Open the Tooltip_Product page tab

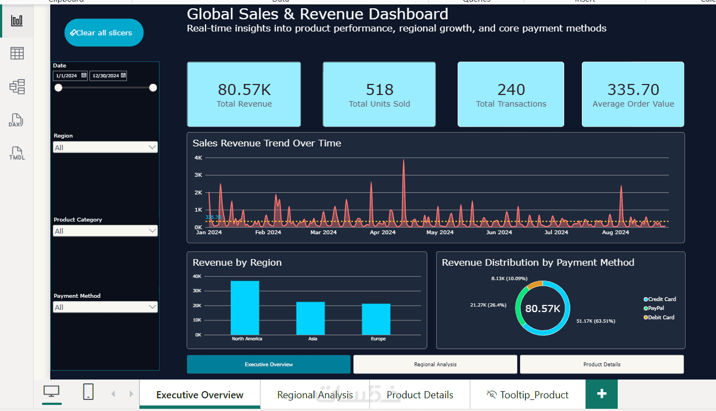(x=528, y=394)
